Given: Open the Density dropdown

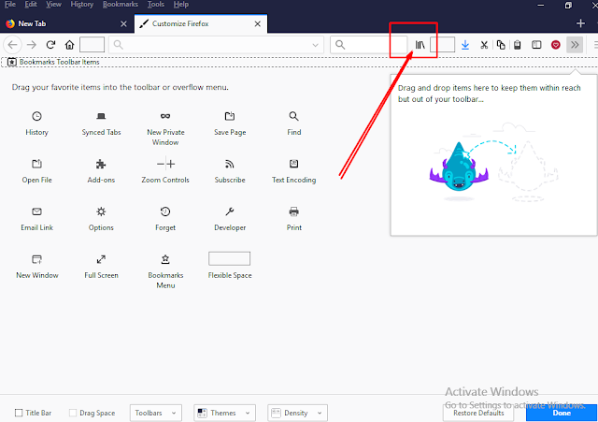Looking at the screenshot, I should (x=297, y=413).
